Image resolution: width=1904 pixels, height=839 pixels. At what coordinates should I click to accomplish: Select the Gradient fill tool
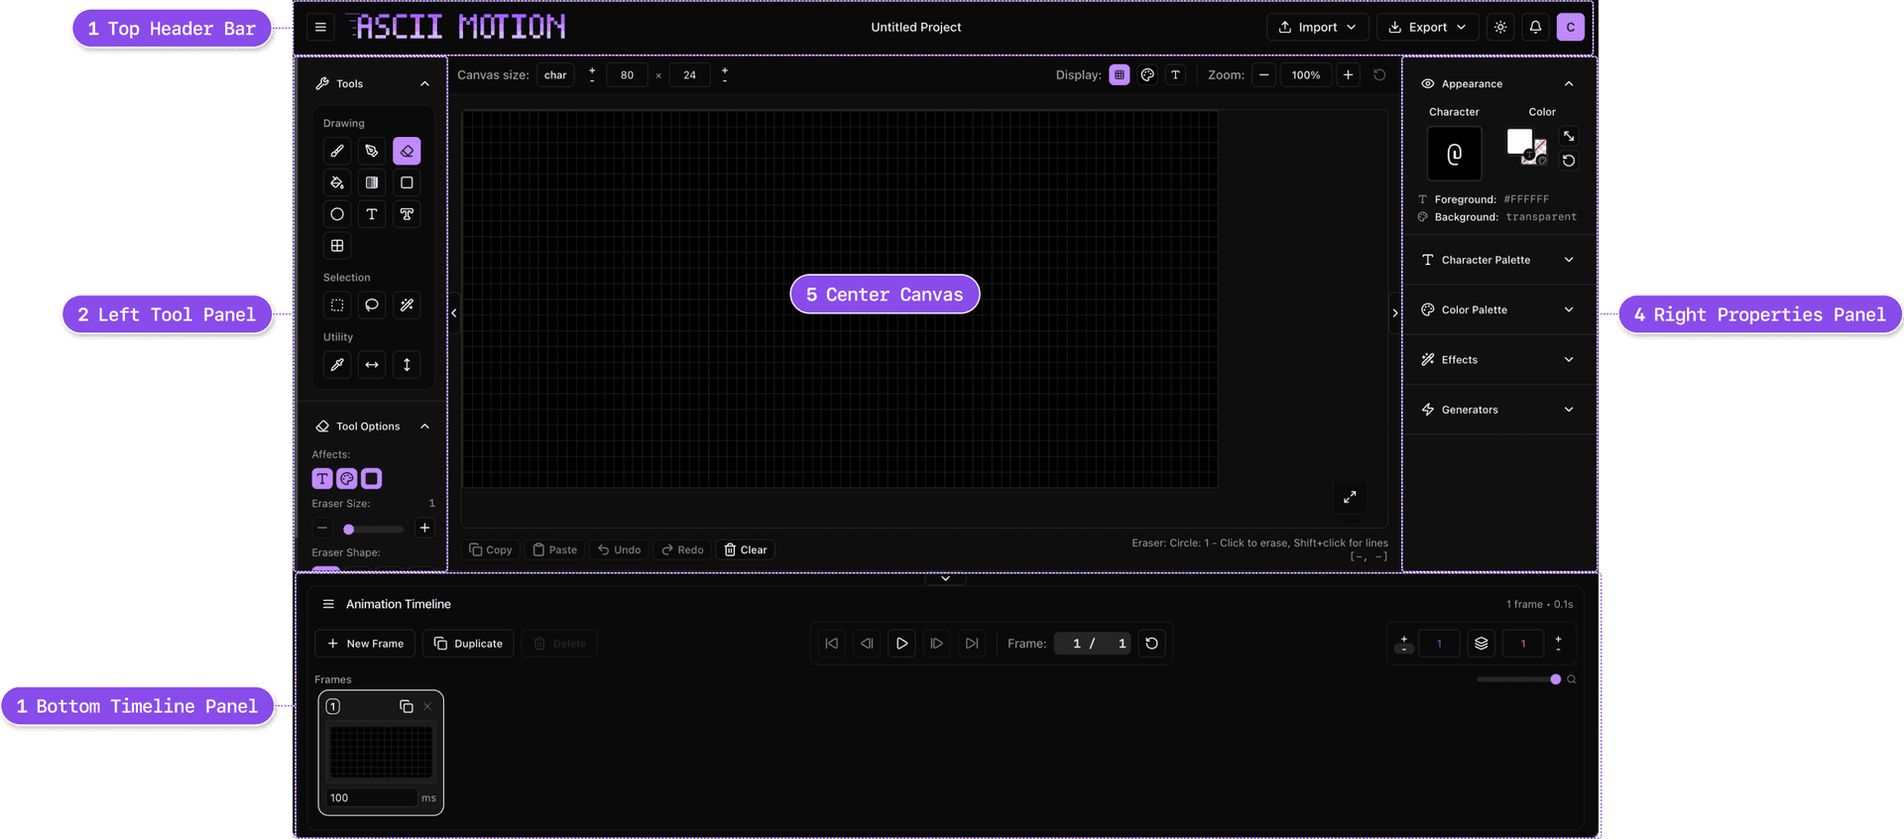point(372,182)
